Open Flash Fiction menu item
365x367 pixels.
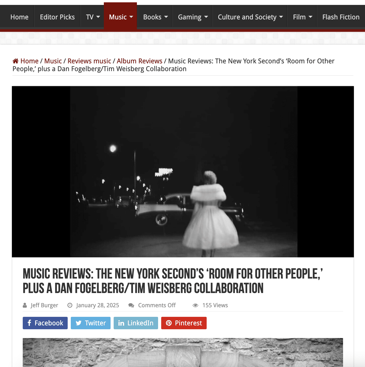[x=341, y=17]
